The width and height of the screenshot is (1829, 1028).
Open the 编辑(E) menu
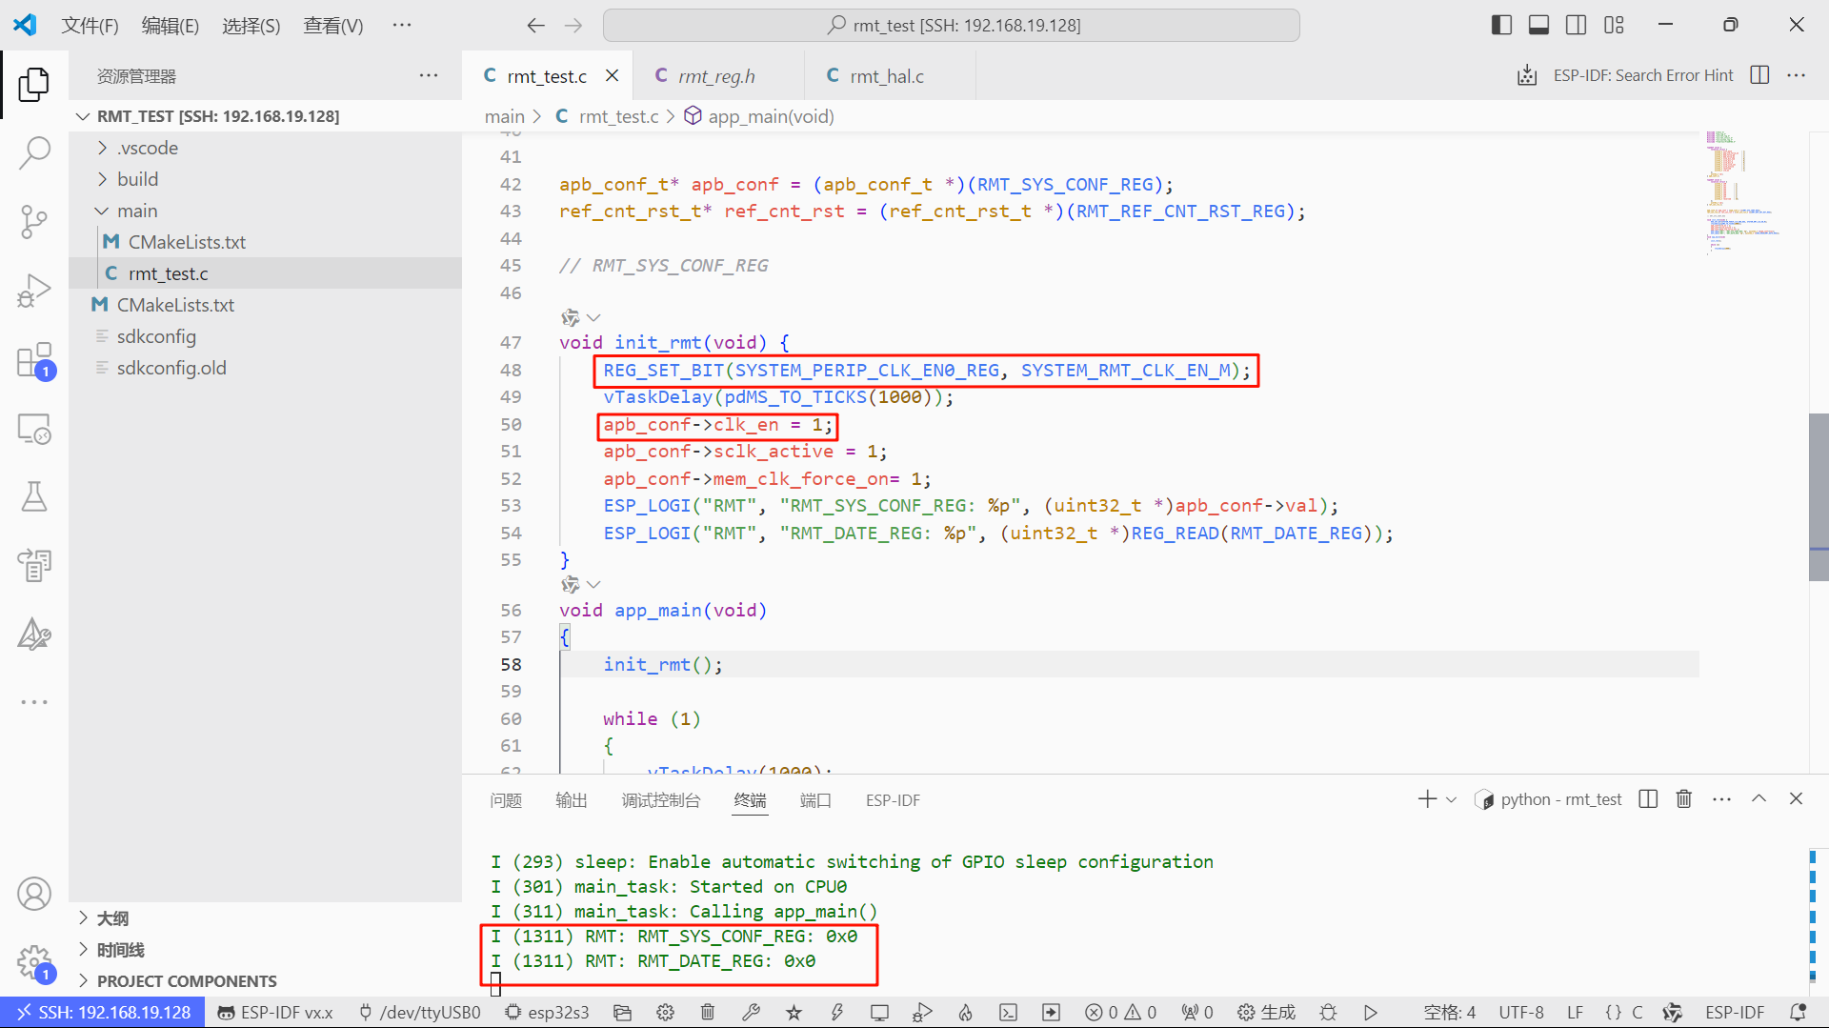(x=170, y=26)
